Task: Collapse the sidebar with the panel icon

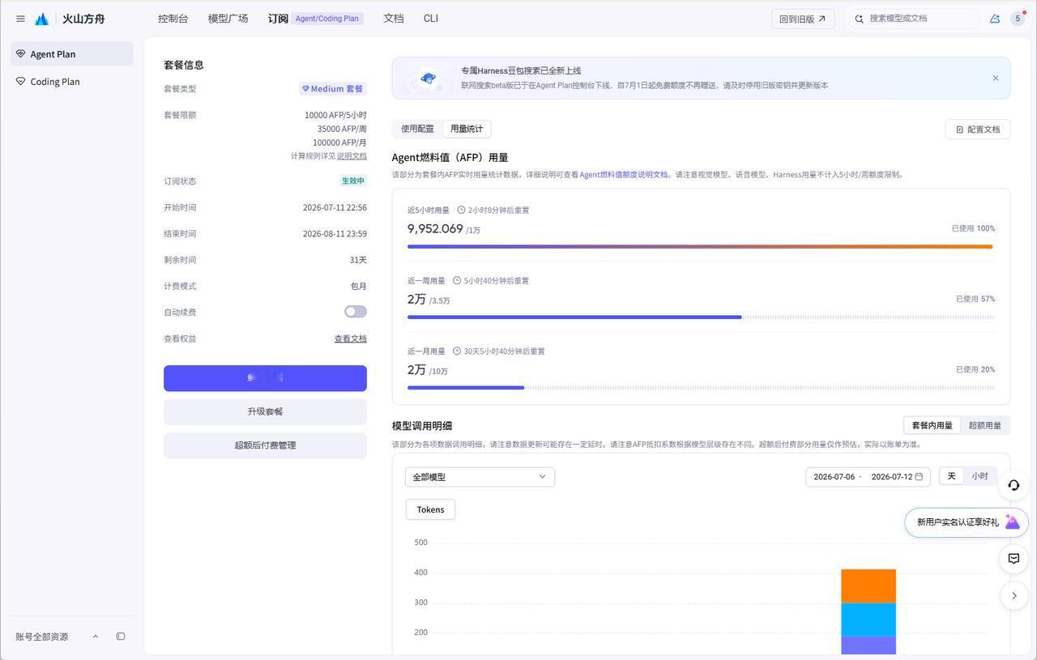Action: [121, 637]
